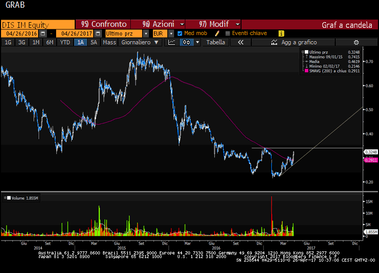Screen dimensions: 379x273
Task: Click the line chart type icon
Action: tap(172, 42)
